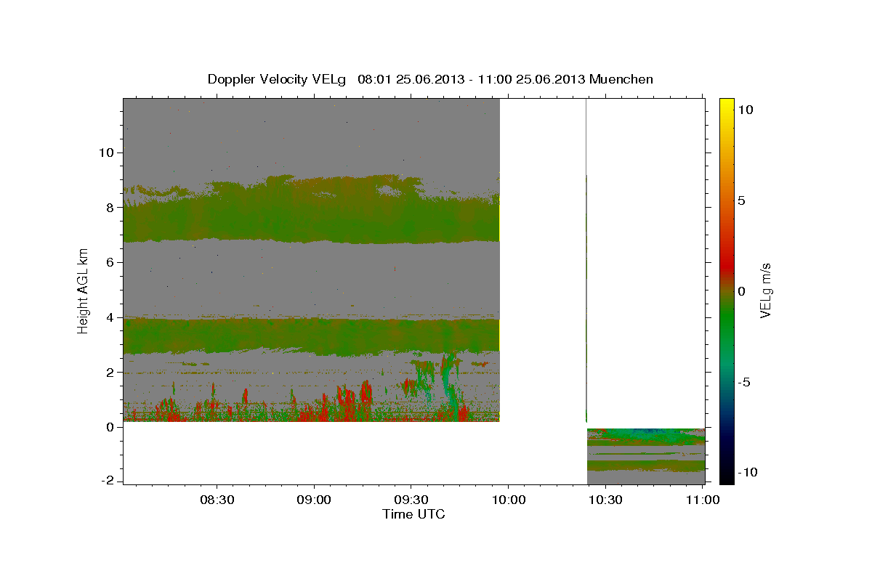This screenshot has width=872, height=581.
Task: Click the colorbar tick label 10
Action: coord(744,110)
